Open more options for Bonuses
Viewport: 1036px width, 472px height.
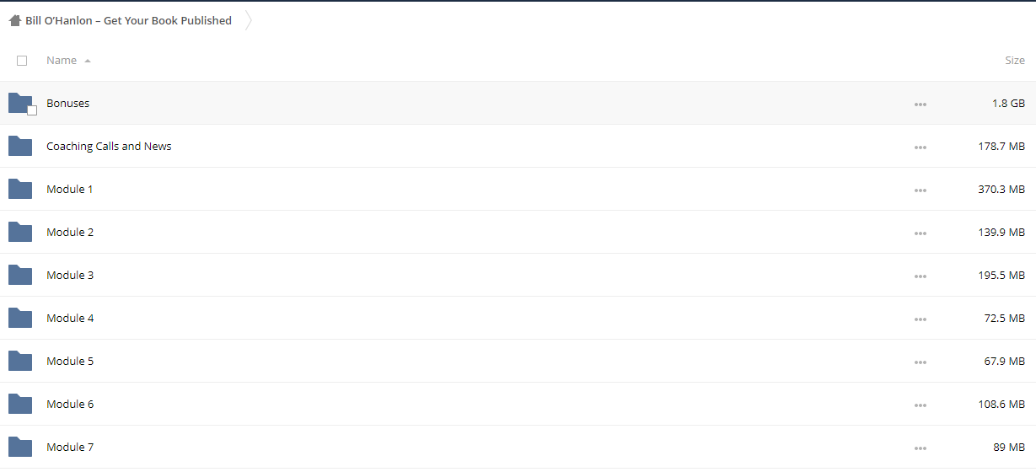[920, 105]
